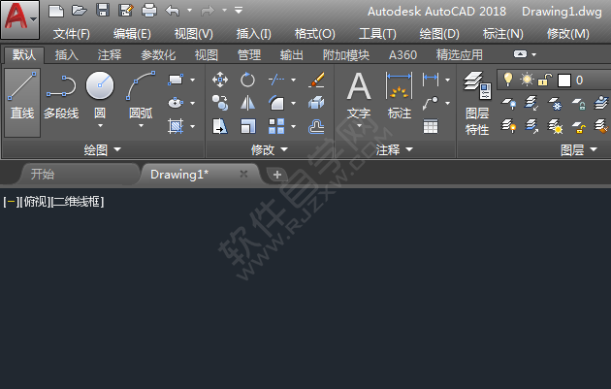Select the 圆弧 arc tool
Viewport: 611px width, 389px height.
click(141, 95)
